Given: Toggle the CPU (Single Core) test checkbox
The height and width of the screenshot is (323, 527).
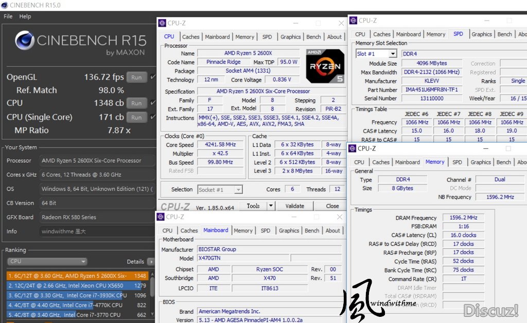Looking at the screenshot, I should coord(153,117).
